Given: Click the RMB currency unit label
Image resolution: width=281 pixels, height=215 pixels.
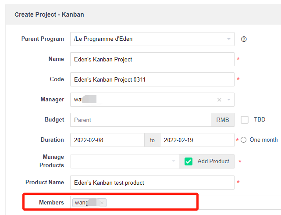Looking at the screenshot, I should click(223, 120).
